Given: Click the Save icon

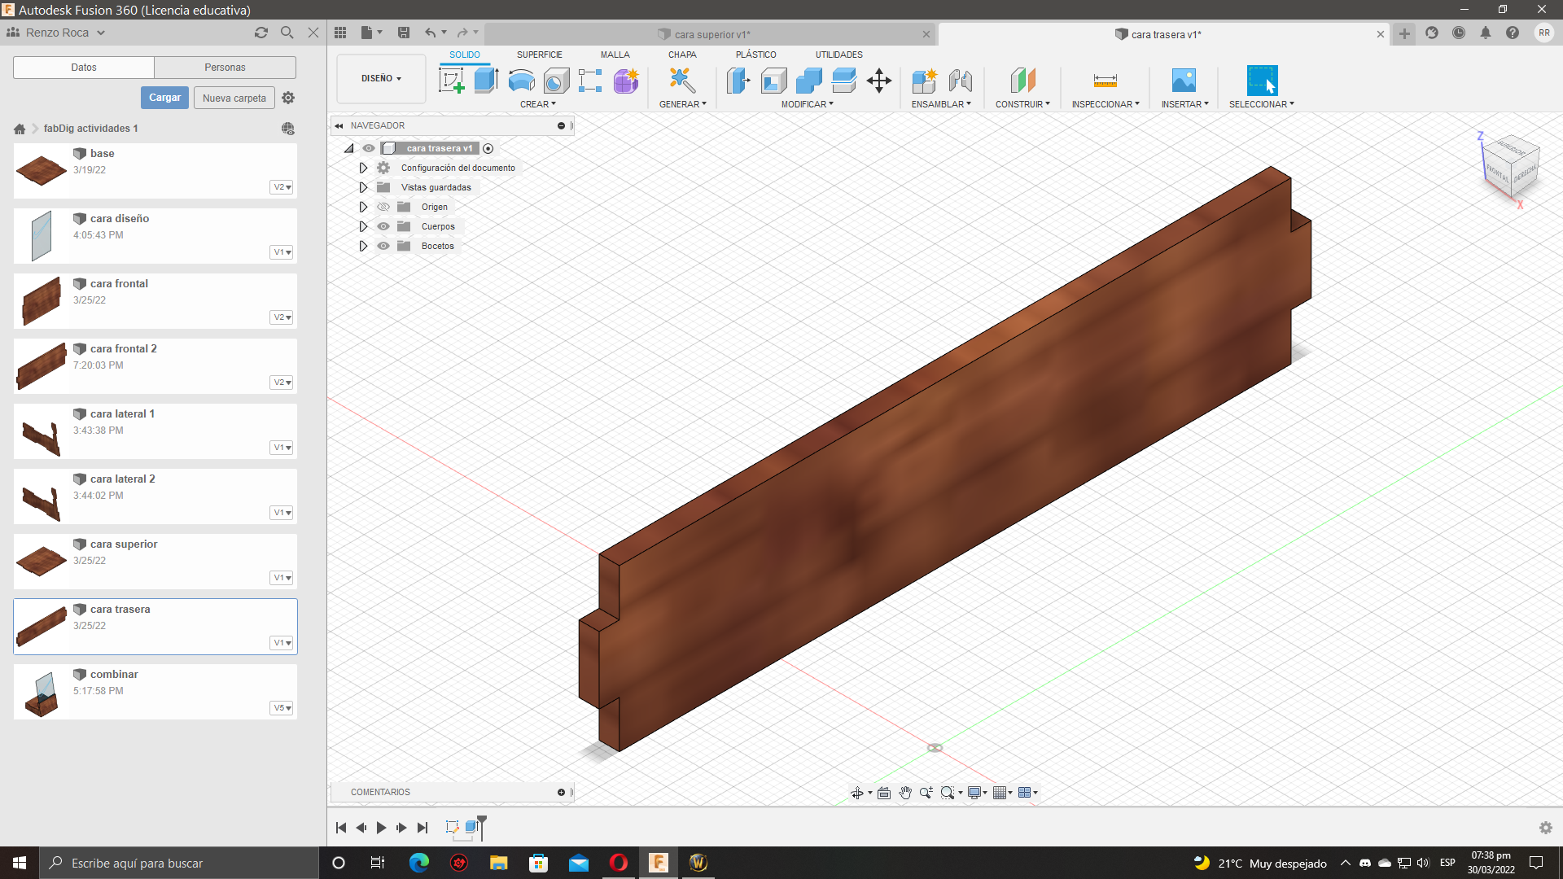Looking at the screenshot, I should pyautogui.click(x=404, y=33).
